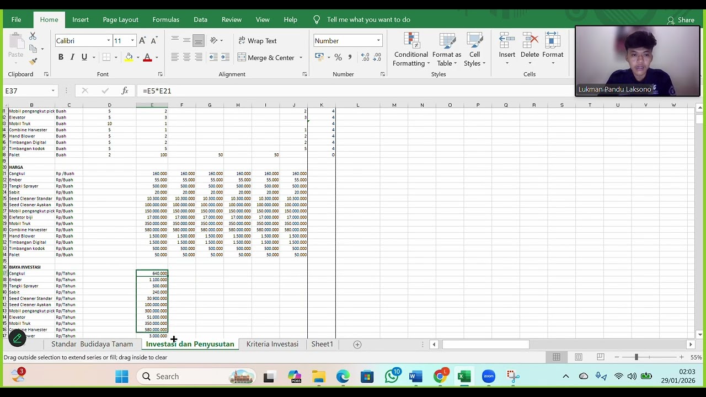
Task: Click the Insert Function fx icon
Action: pos(125,91)
